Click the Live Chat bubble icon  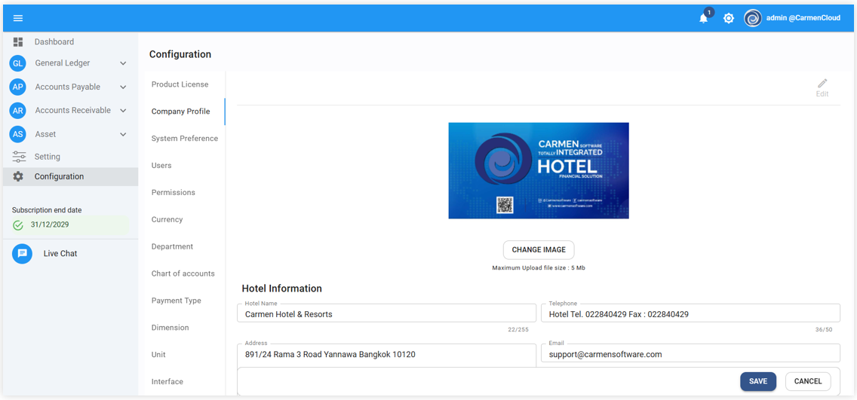pos(22,254)
